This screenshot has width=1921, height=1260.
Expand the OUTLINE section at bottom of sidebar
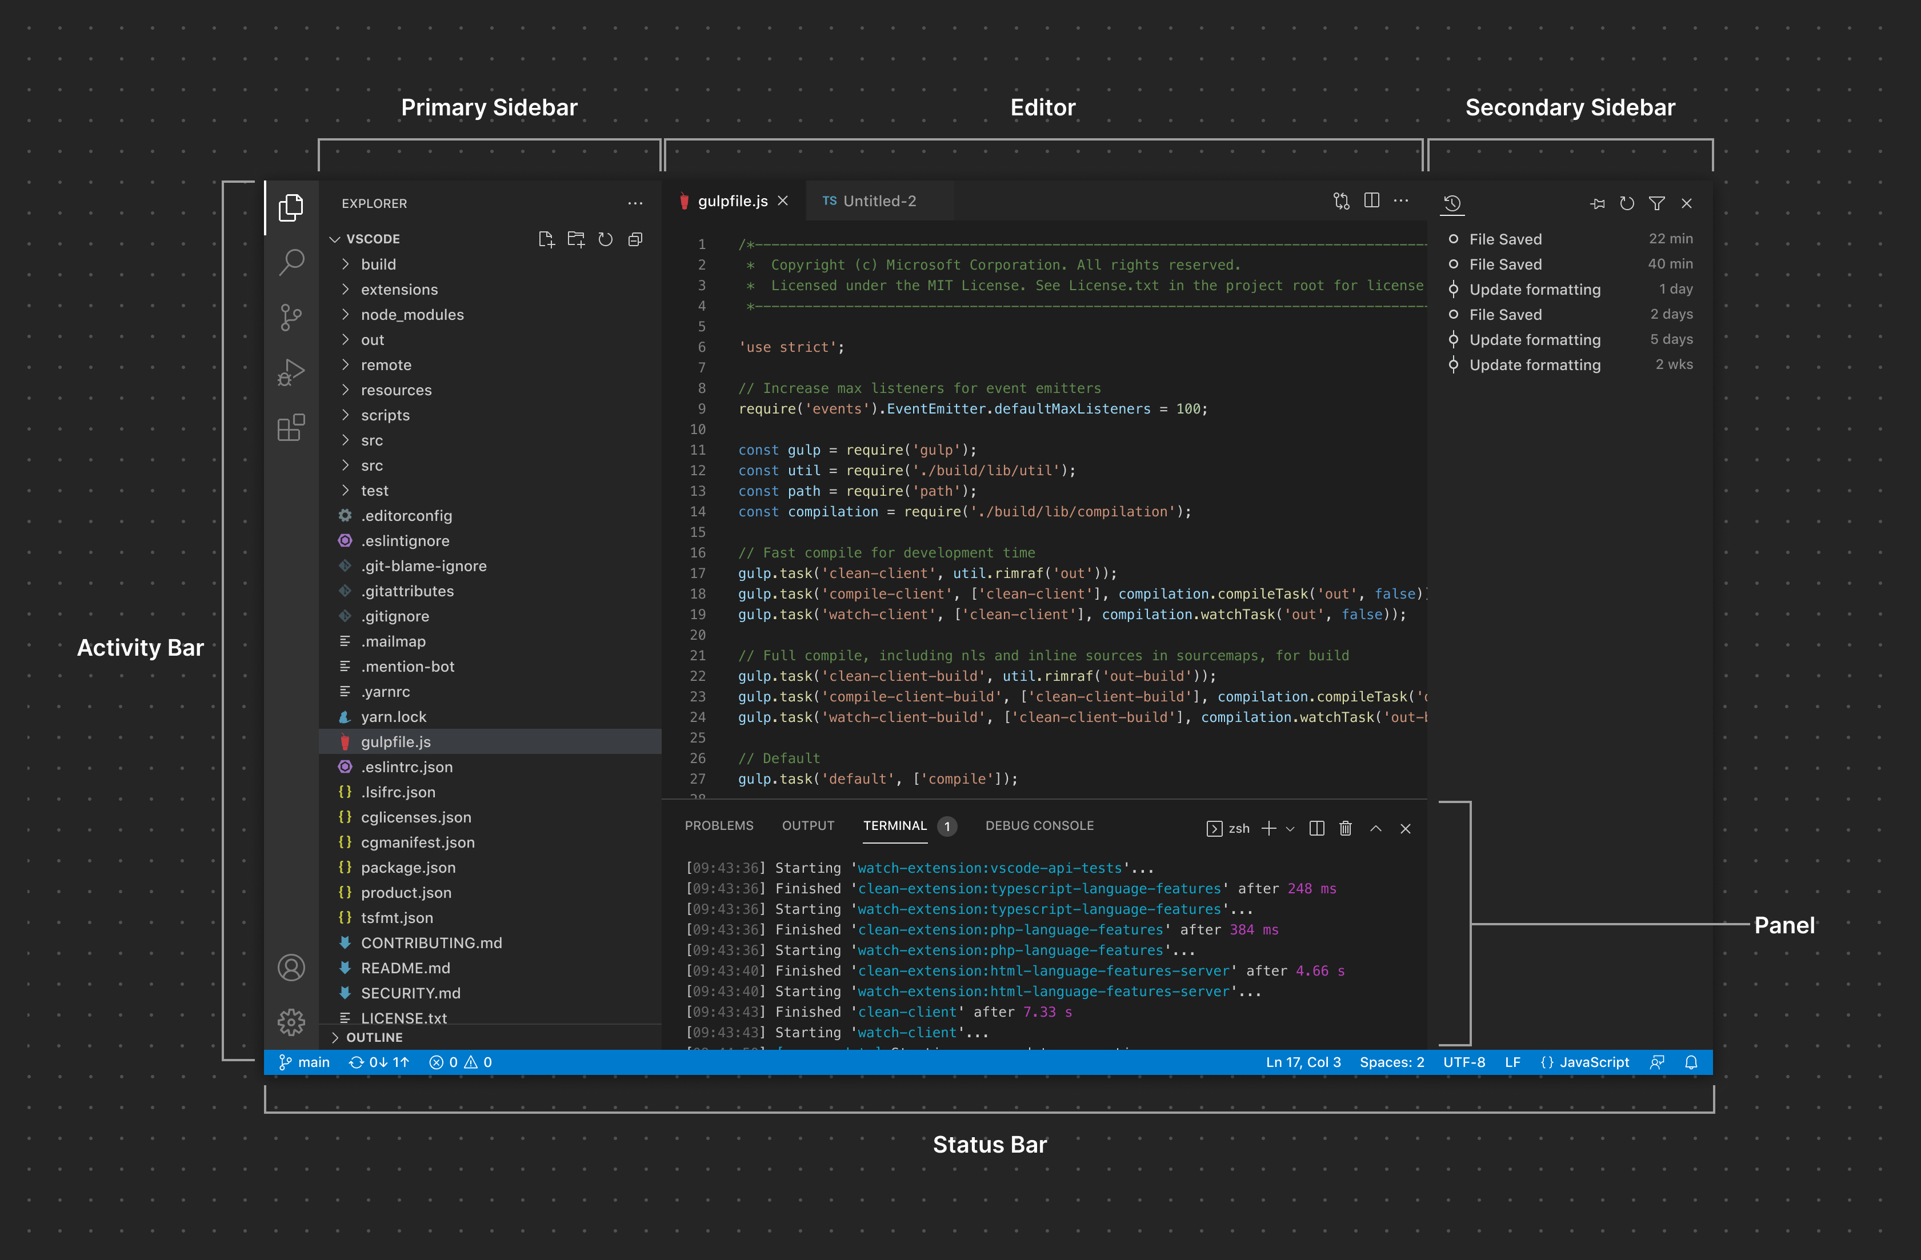[x=371, y=1037]
